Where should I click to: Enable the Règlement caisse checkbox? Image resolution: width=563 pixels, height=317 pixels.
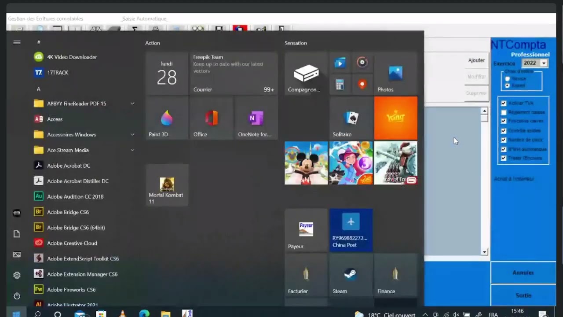pos(504,112)
